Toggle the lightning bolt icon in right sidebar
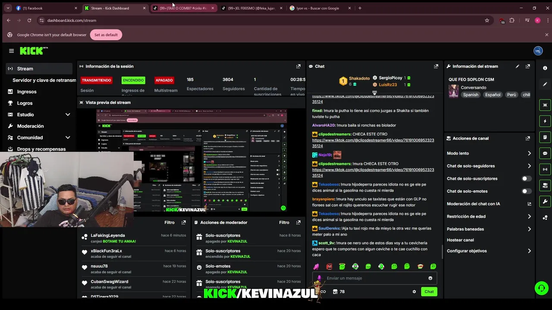552x310 pixels. [x=545, y=121]
